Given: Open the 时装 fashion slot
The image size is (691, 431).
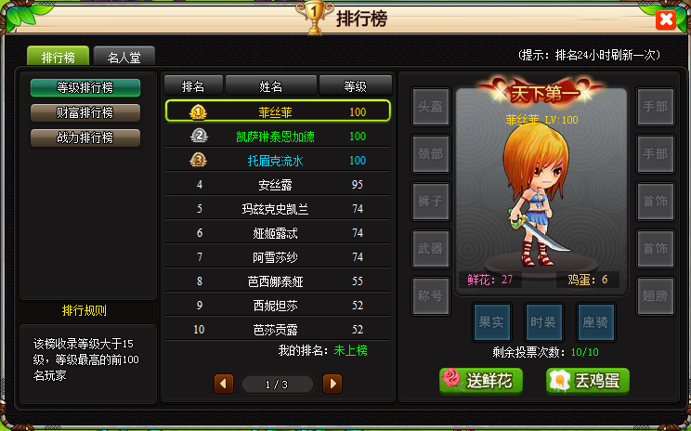Looking at the screenshot, I should click(x=543, y=322).
